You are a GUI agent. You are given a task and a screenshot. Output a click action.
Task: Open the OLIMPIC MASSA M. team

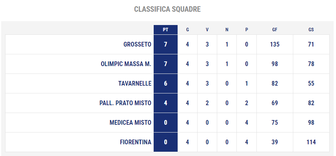click(x=126, y=64)
